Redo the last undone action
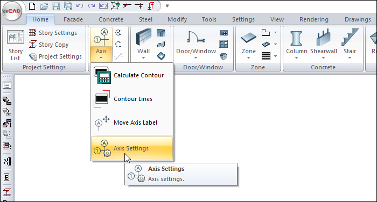377x202 pixels. click(x=92, y=6)
